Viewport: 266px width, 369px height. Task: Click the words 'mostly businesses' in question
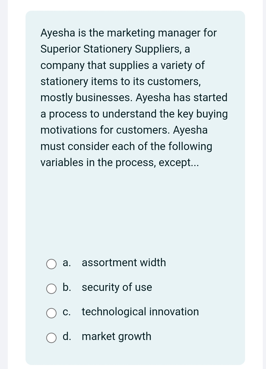pos(86,98)
